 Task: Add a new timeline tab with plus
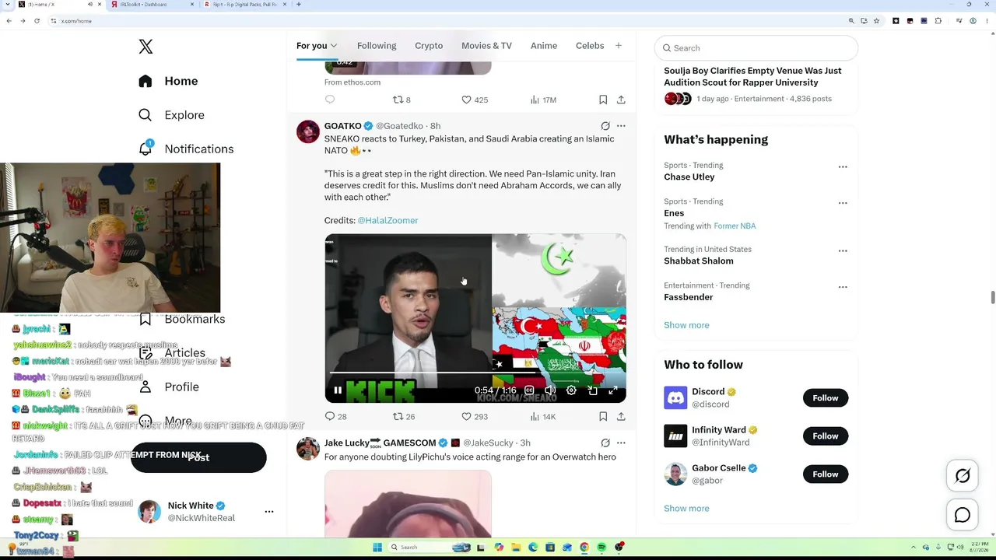[x=619, y=46]
